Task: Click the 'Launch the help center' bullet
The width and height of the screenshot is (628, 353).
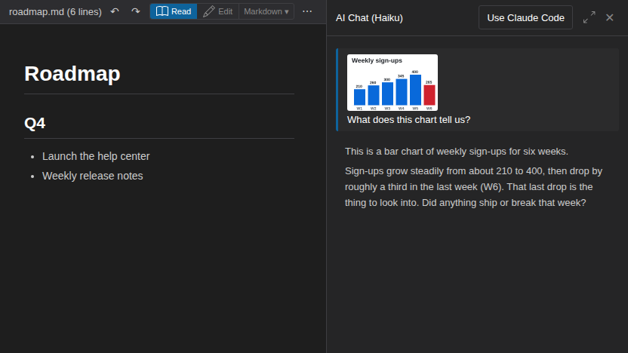Action: [96, 156]
